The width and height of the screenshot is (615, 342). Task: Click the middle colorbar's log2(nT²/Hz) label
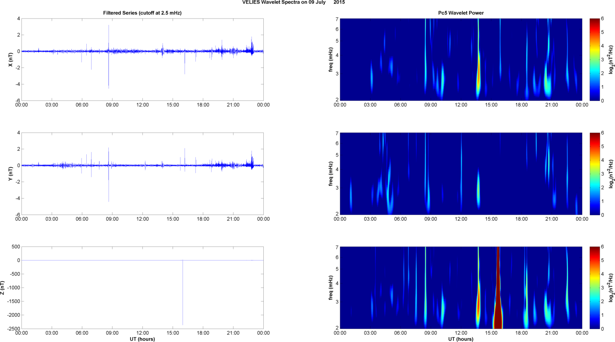611,174
